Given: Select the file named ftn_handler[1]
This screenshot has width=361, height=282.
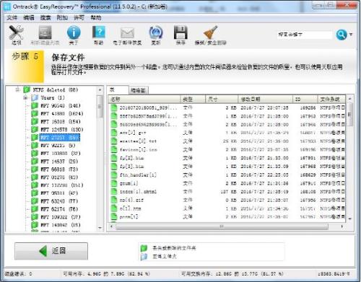Looking at the screenshot, I should click(x=138, y=175).
